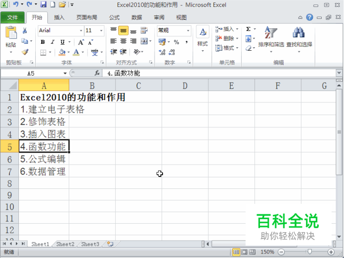Viewport: 344px width, 258px height.
Task: Switch to the 公式 Formulas tab
Action: (x=114, y=17)
